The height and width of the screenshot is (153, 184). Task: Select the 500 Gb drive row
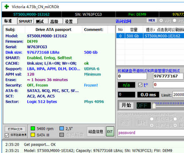[x=150, y=36]
